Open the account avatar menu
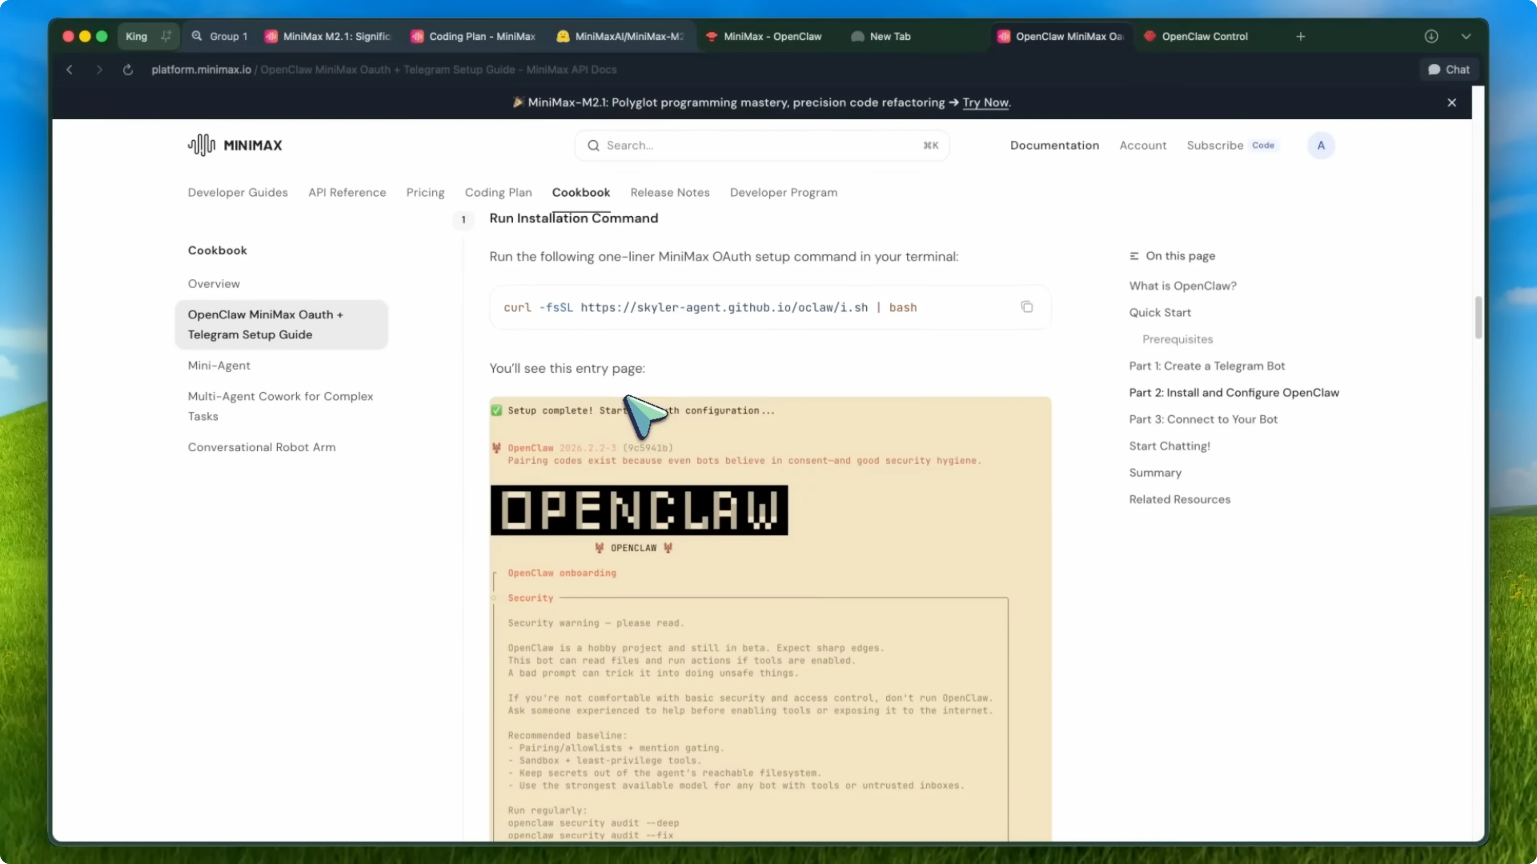This screenshot has height=864, width=1537. [x=1320, y=145]
